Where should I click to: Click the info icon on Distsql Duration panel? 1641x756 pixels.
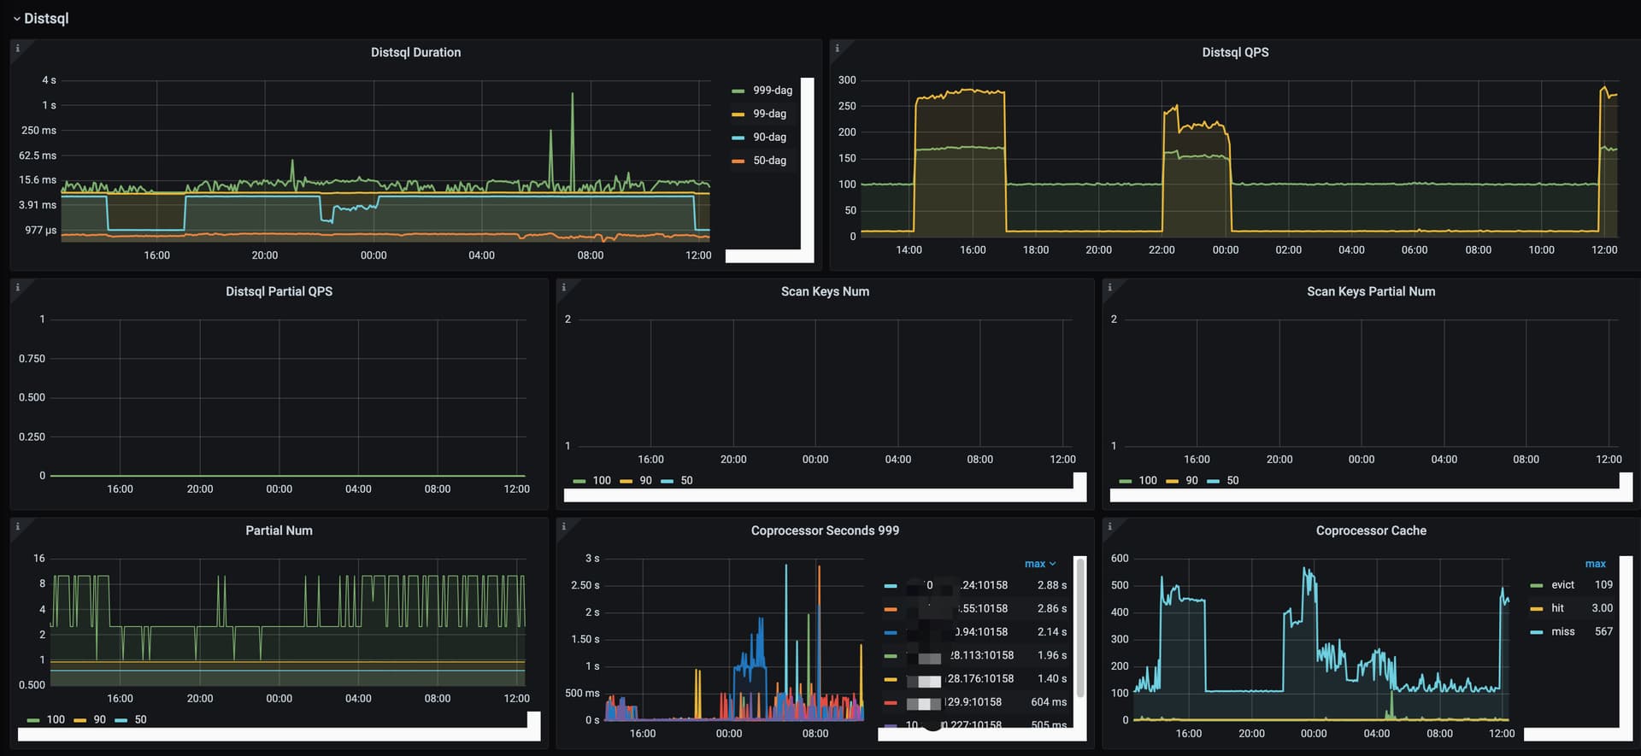point(17,49)
